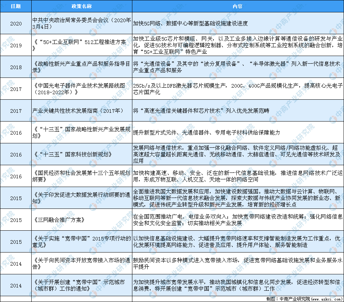Viewport: 344px width, 302px height.
Task: Select policy 《关于印发促进大数据发展行动纲要的通知》
Action: click(81, 198)
